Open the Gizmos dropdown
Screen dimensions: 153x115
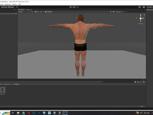click(122, 12)
